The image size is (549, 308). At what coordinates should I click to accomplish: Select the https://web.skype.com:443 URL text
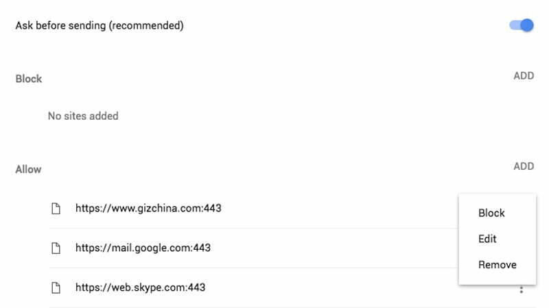point(141,287)
